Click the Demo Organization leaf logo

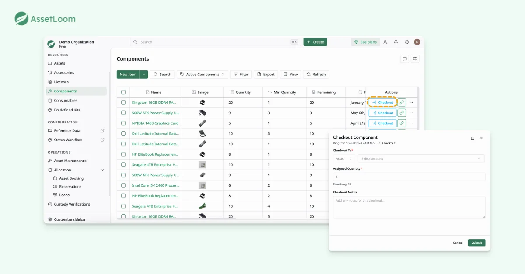tap(51, 44)
